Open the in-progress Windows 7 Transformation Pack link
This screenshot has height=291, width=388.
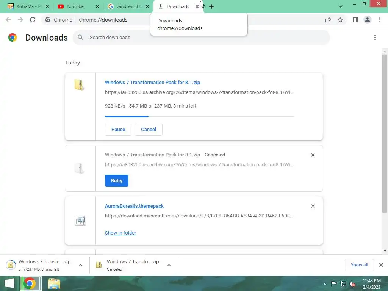click(152, 82)
